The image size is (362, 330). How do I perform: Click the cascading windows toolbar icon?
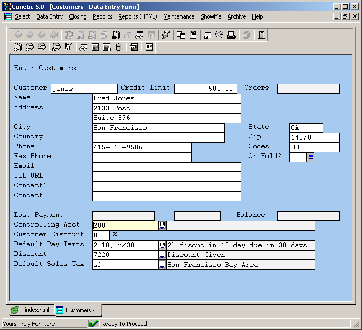click(181, 35)
